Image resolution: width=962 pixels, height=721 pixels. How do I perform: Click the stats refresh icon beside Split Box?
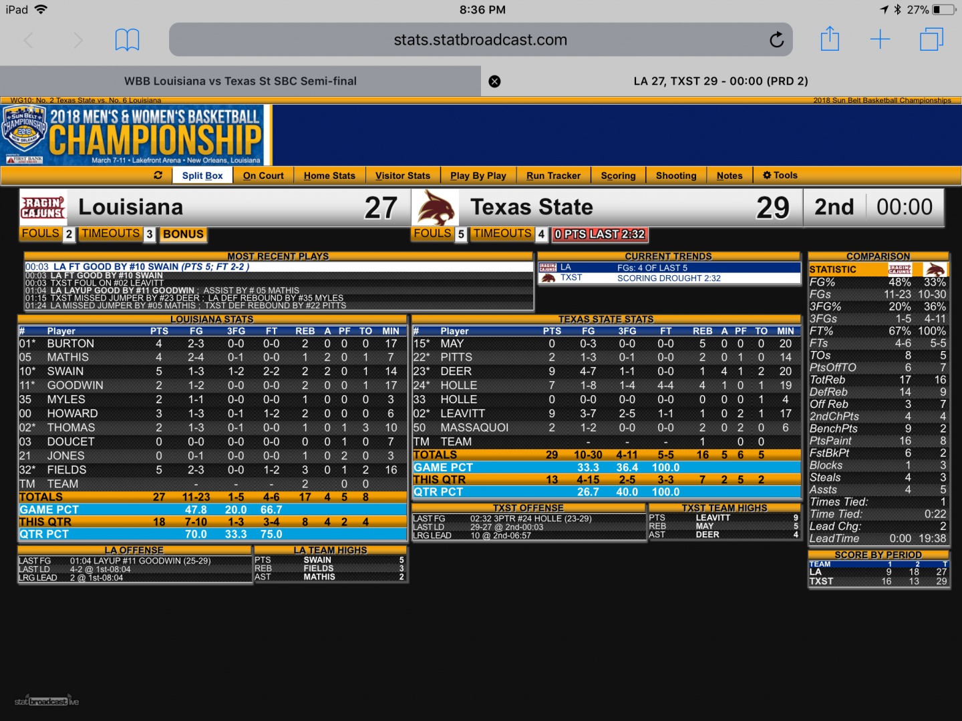coord(158,176)
